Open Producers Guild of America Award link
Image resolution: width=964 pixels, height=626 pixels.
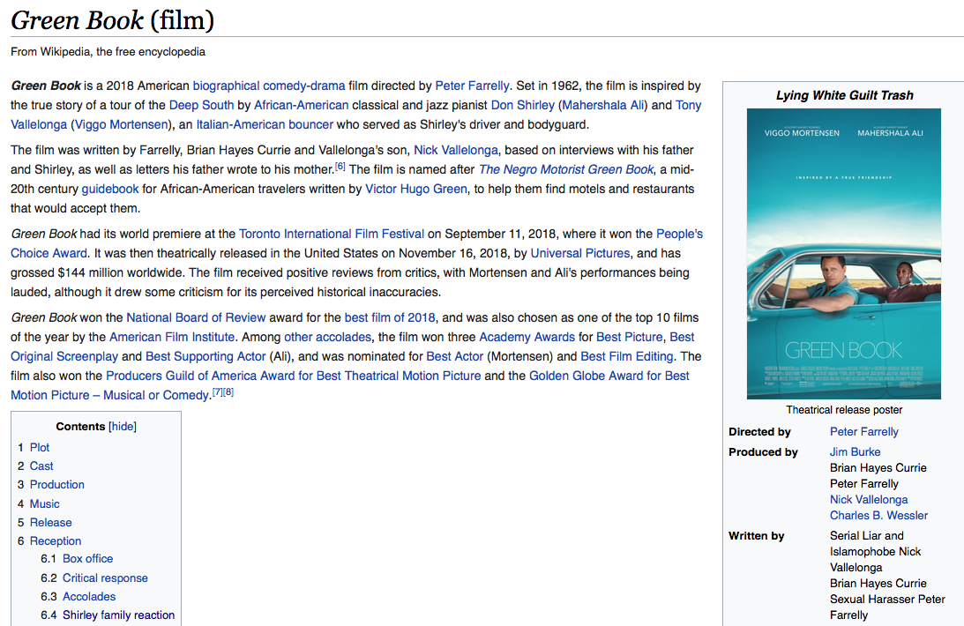pyautogui.click(x=294, y=376)
